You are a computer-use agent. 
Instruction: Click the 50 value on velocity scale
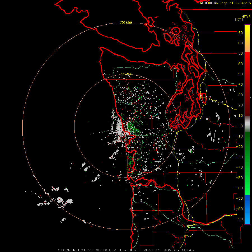coord(241,74)
